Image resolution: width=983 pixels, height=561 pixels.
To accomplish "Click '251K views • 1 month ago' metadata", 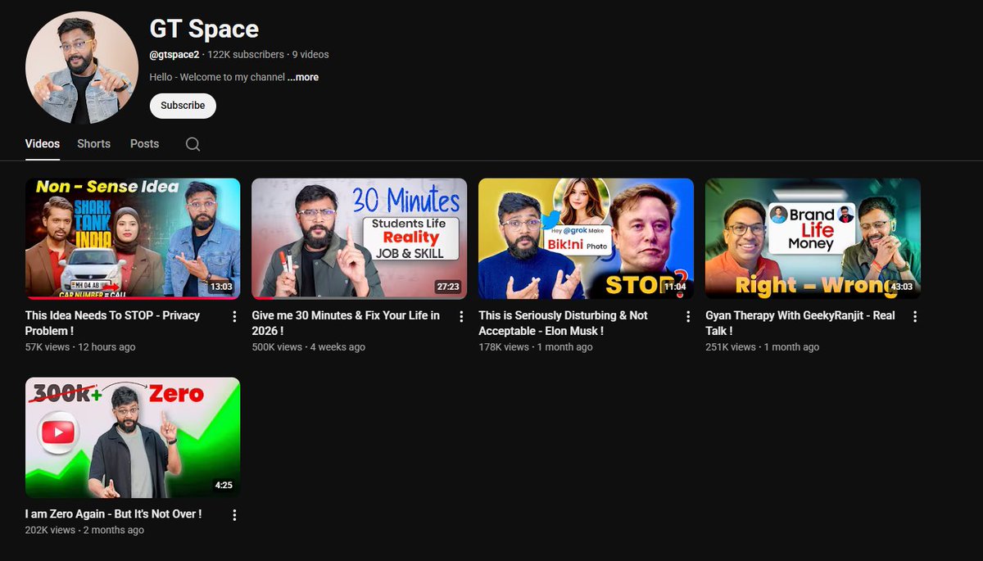I will click(x=762, y=347).
